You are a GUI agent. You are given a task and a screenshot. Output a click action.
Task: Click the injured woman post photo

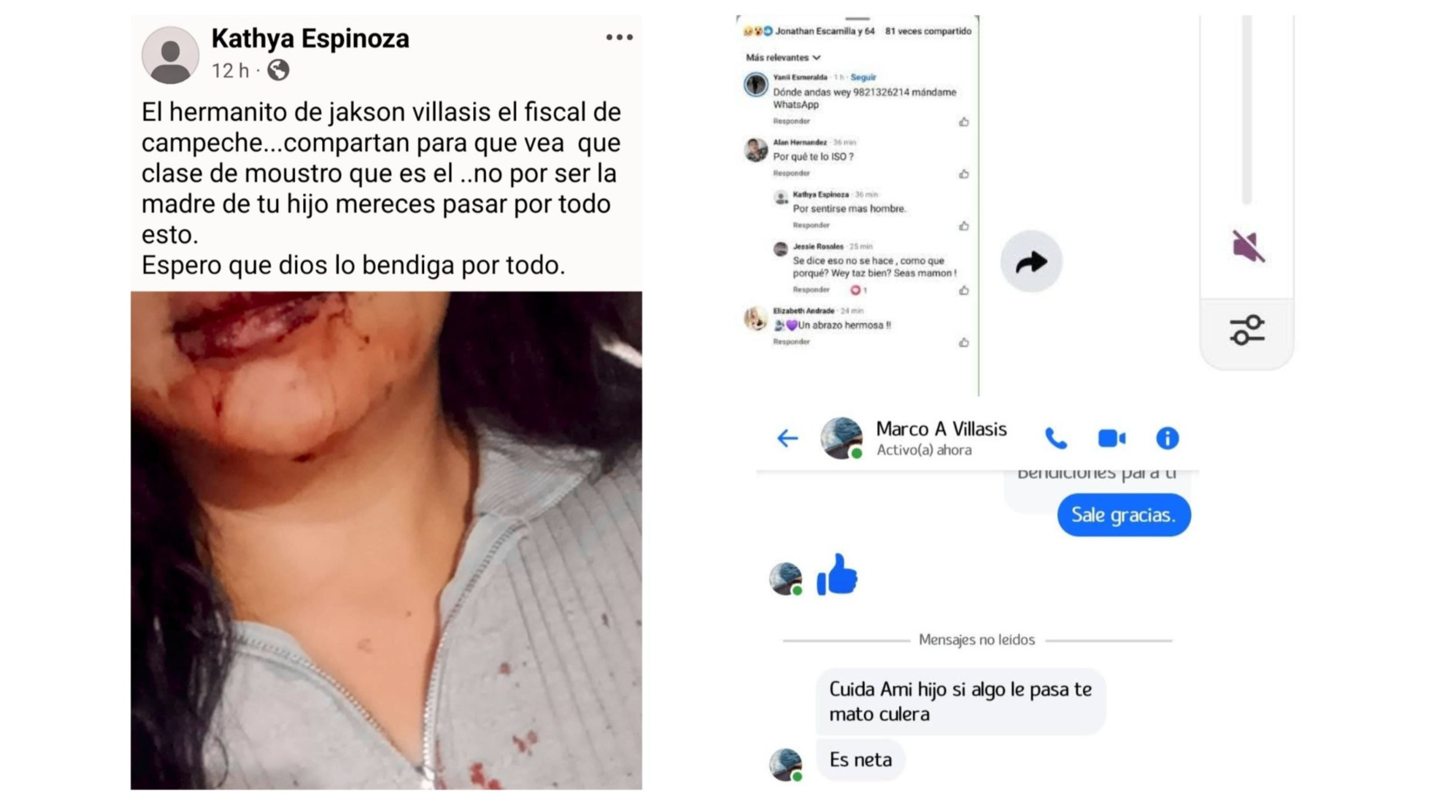[386, 540]
